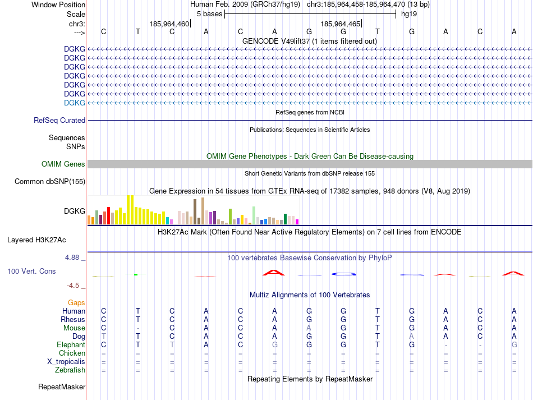
Task: Select the Scale track label
Action: 76,14
